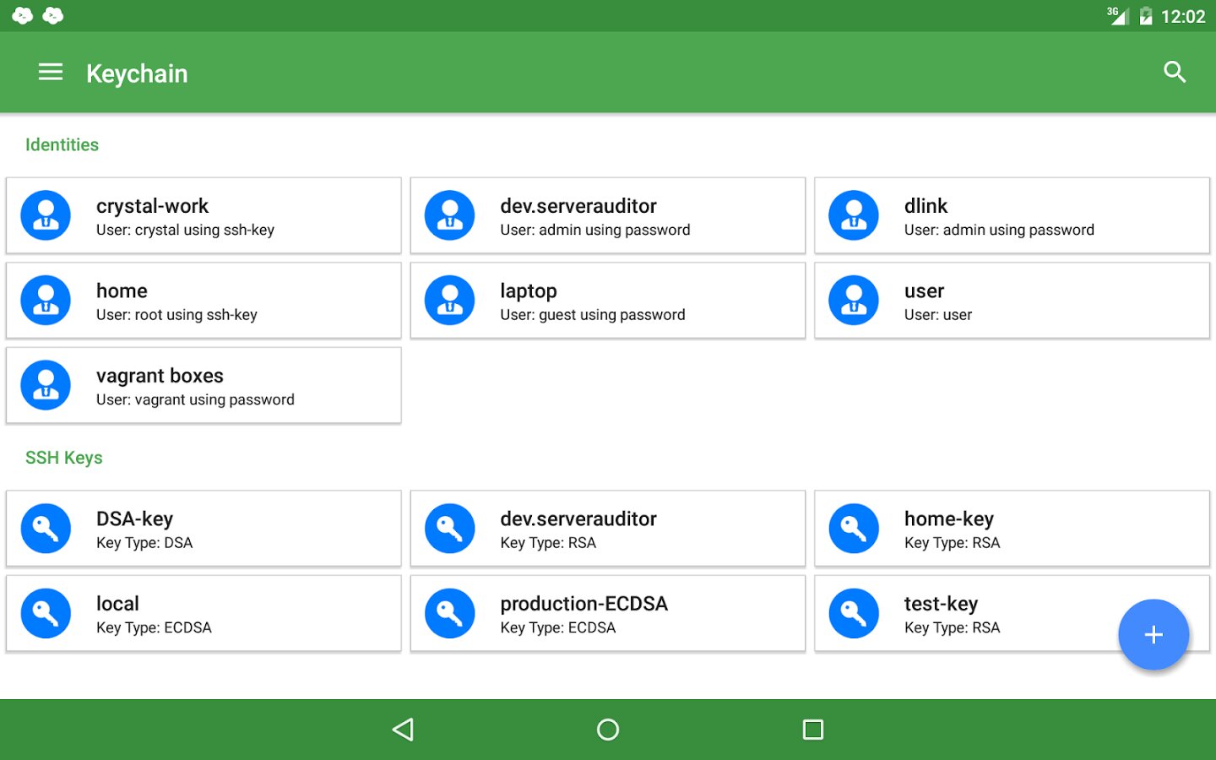Open the local ECDSA key
Viewport: 1216px width, 760px height.
(204, 613)
